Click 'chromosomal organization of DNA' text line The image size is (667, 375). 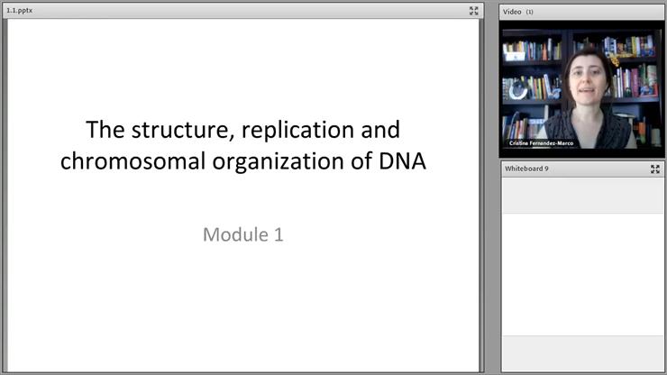click(x=243, y=162)
